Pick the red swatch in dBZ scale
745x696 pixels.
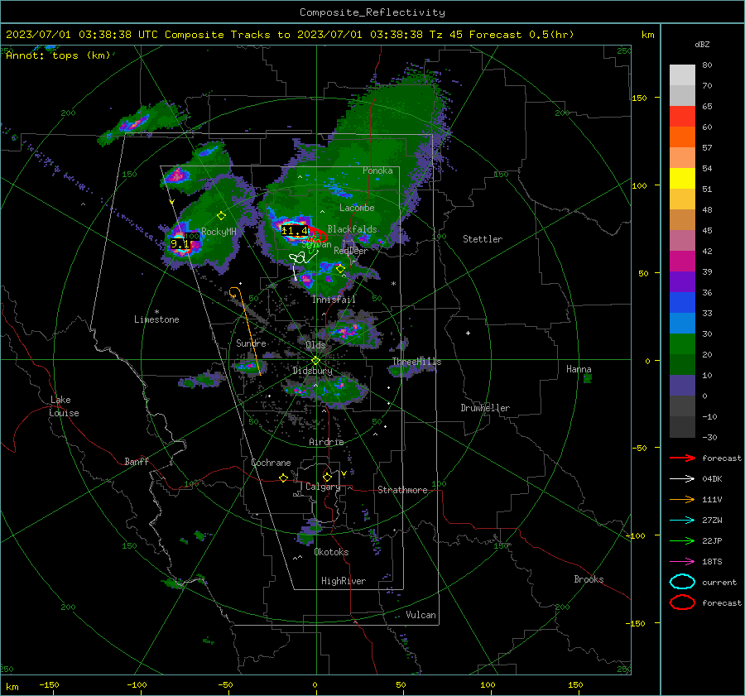(682, 117)
